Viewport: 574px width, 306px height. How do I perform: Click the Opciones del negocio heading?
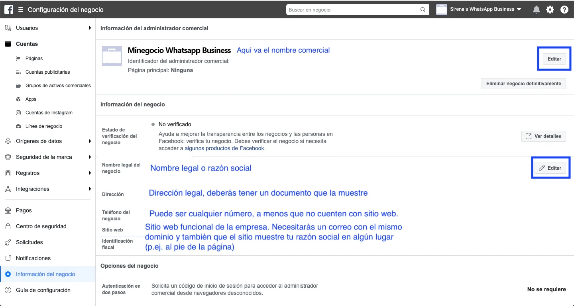pyautogui.click(x=130, y=266)
